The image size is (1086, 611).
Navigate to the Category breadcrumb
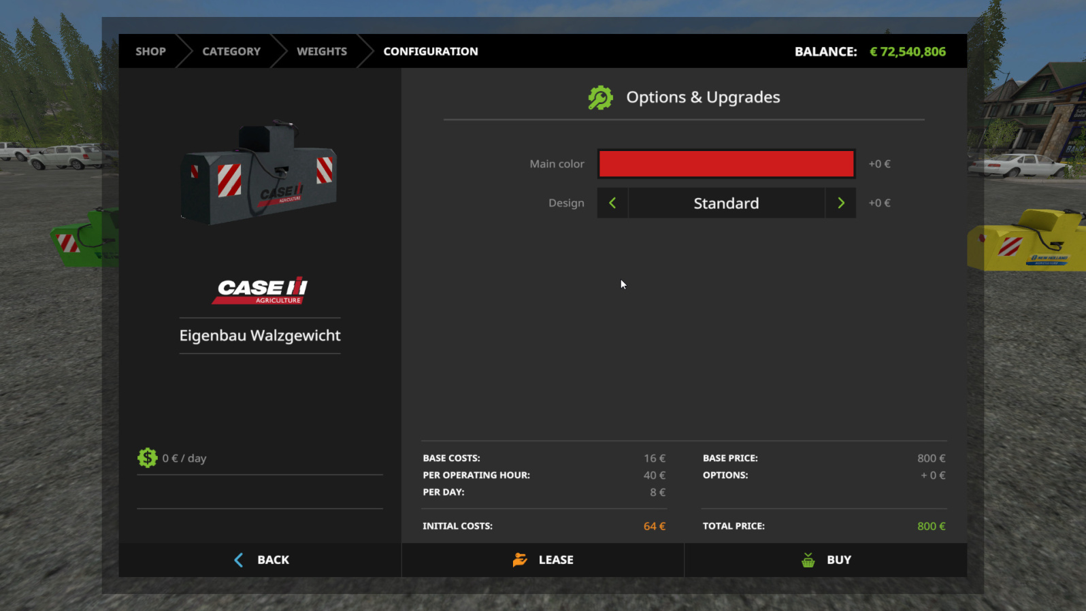(231, 52)
